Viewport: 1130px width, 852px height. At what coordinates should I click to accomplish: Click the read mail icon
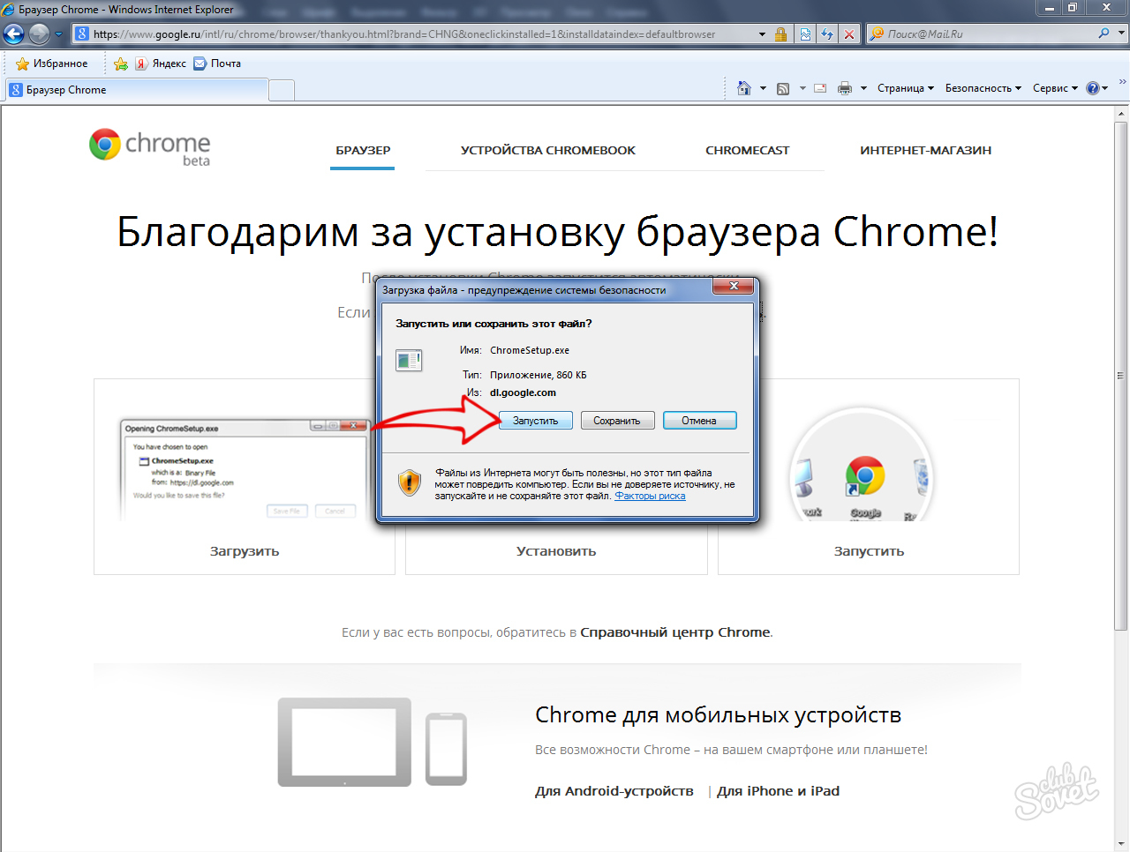[x=820, y=88]
